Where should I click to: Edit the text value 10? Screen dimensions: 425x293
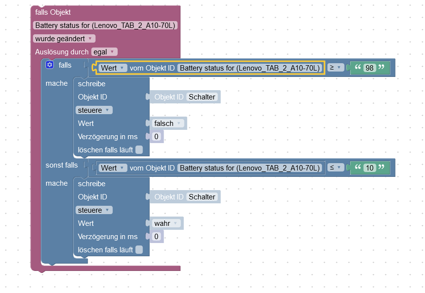(x=370, y=168)
